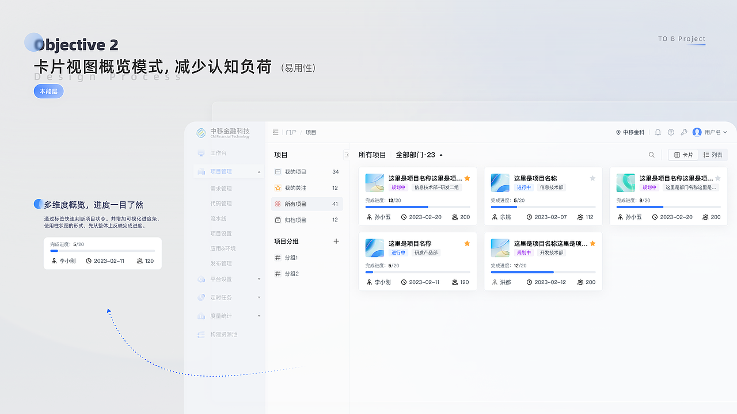
Task: Open notifications bell icon
Action: click(658, 132)
